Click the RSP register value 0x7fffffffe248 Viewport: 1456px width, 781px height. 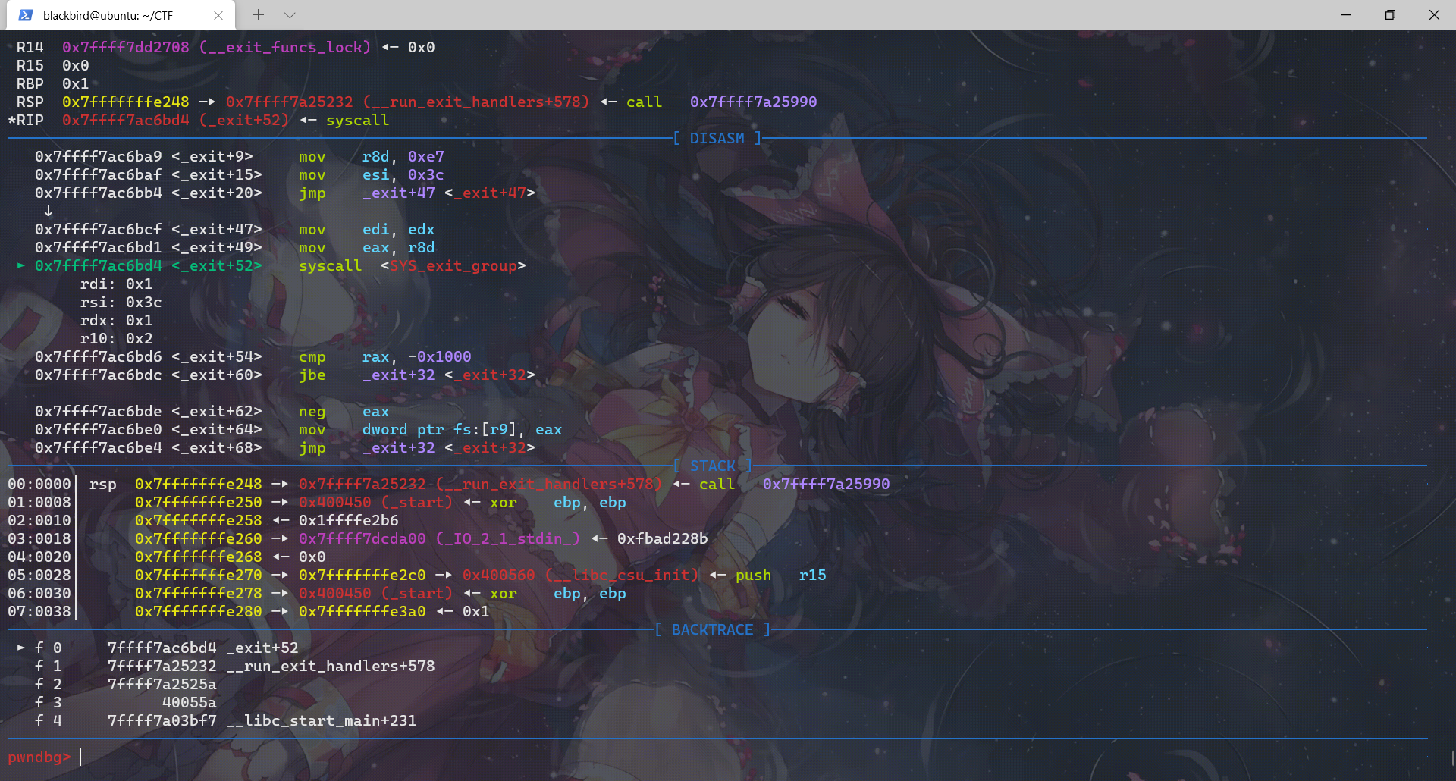point(126,102)
